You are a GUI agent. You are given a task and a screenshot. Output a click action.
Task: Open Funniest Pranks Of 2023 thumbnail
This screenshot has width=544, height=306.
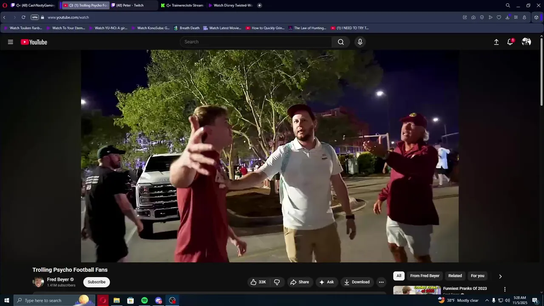(416, 290)
